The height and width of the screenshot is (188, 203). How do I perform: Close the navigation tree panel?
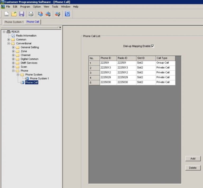60,27
